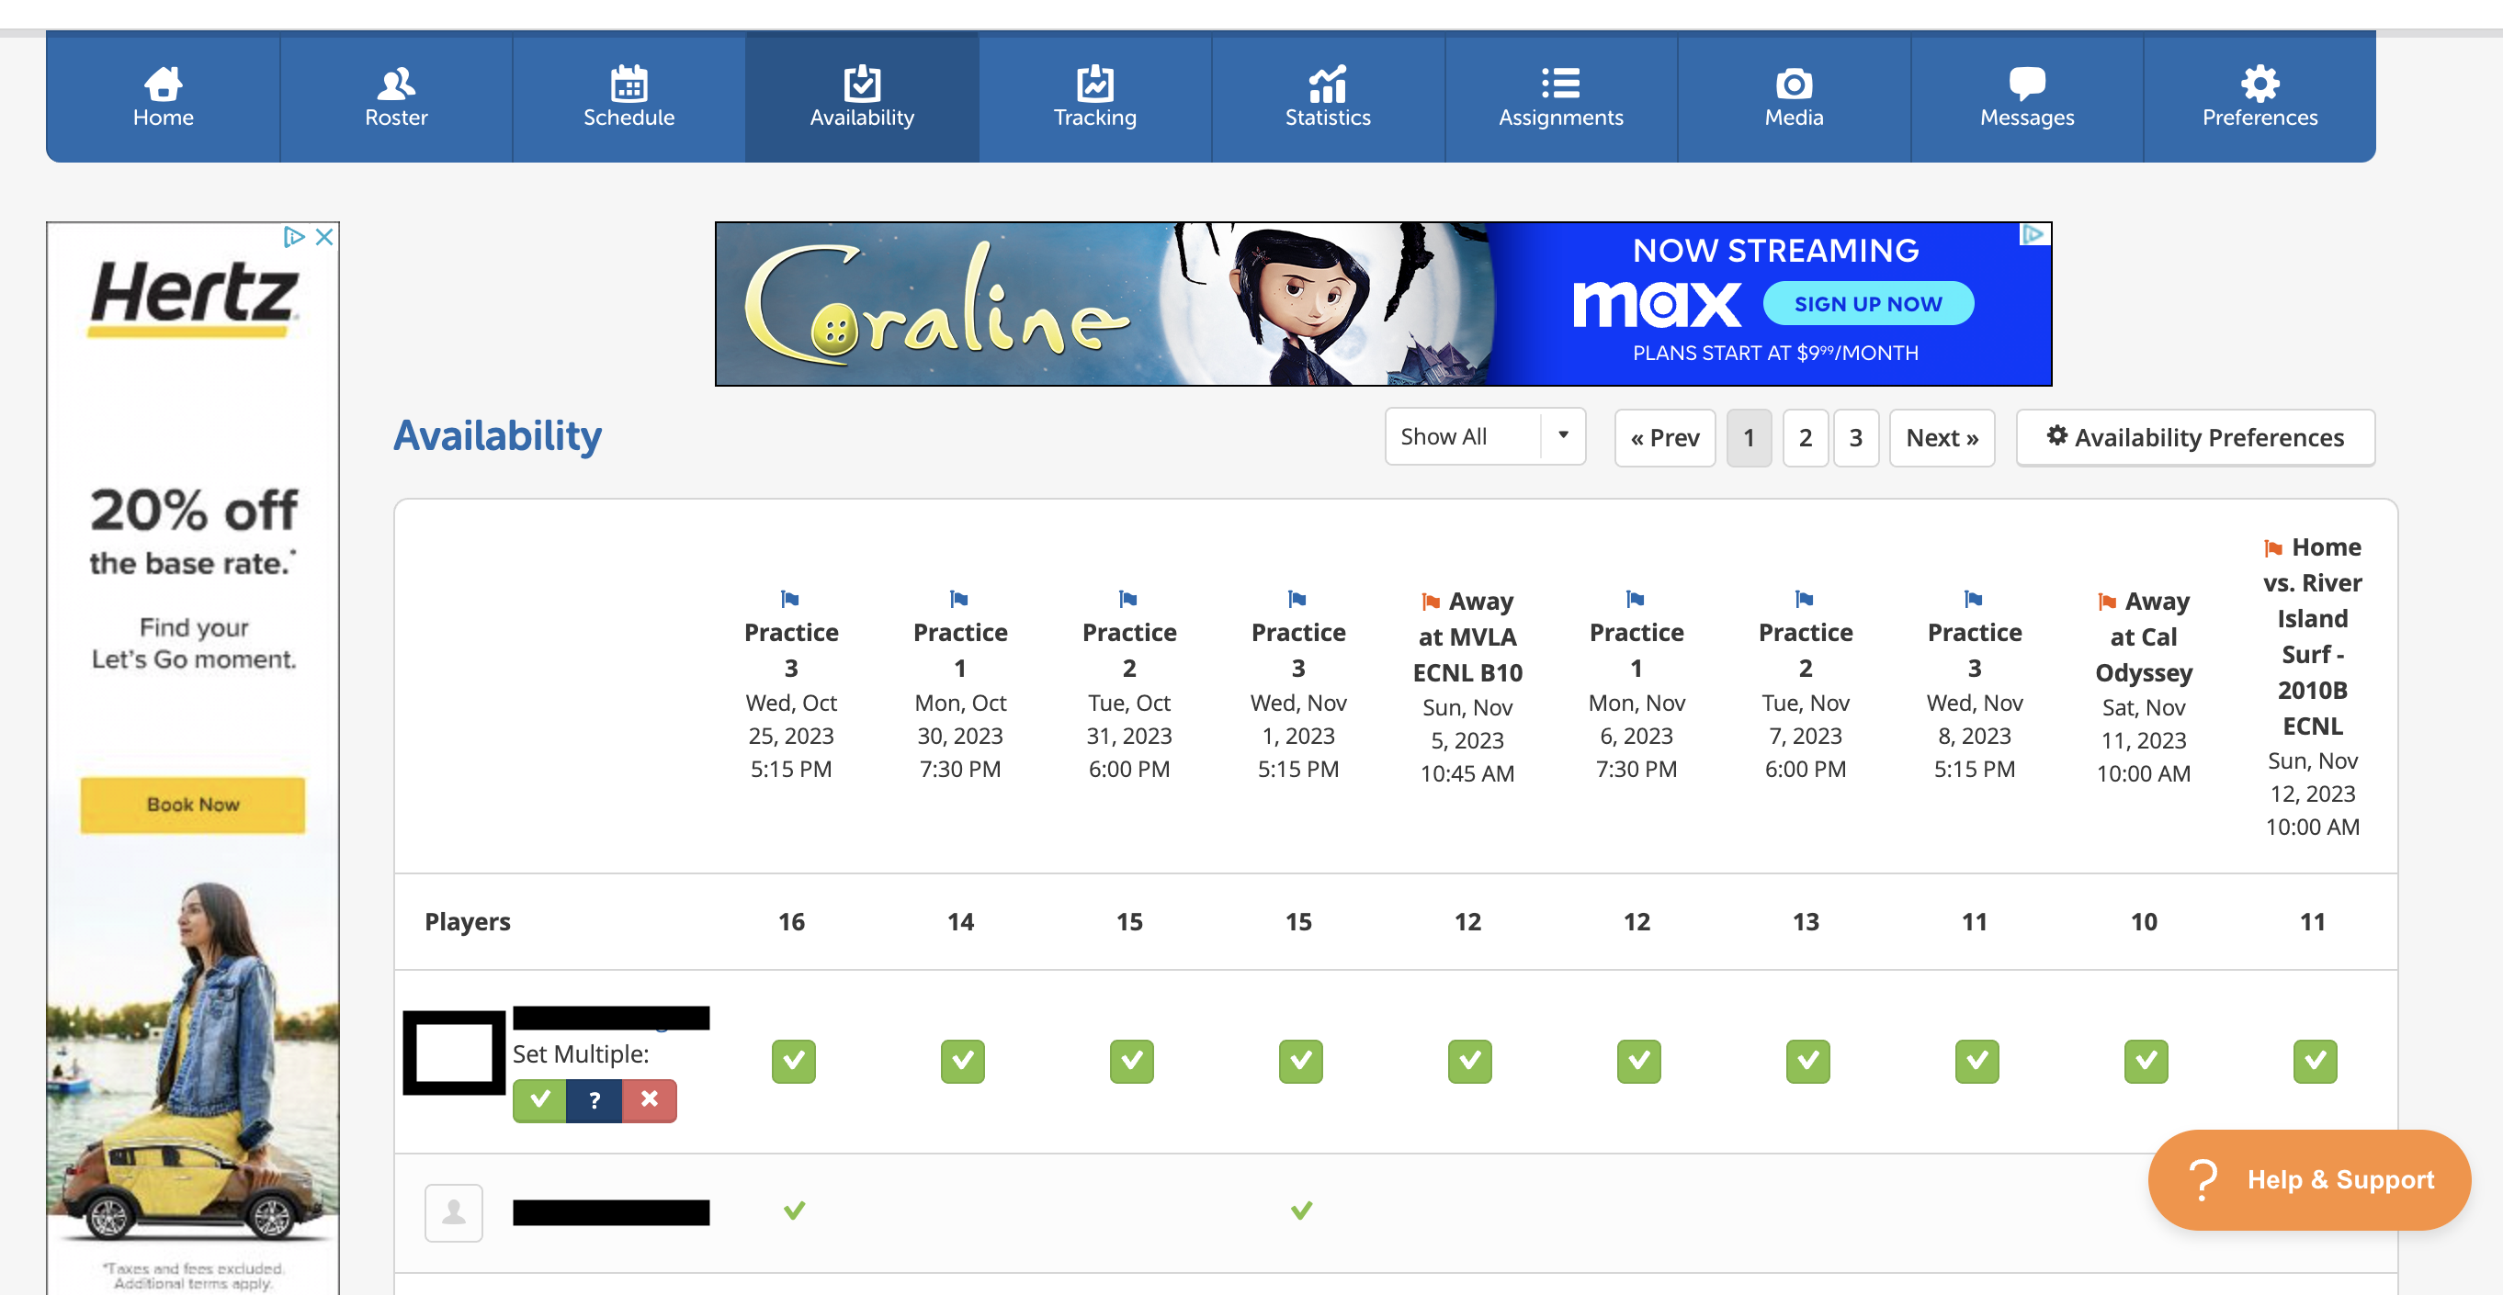The height and width of the screenshot is (1295, 2503).
Task: Toggle availability for Home vs. River Island
Action: [2314, 1061]
